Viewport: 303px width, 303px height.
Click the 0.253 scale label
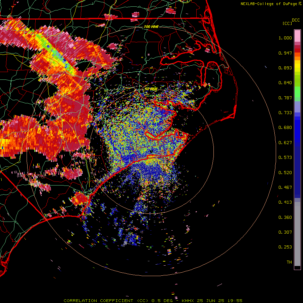[x=285, y=247]
